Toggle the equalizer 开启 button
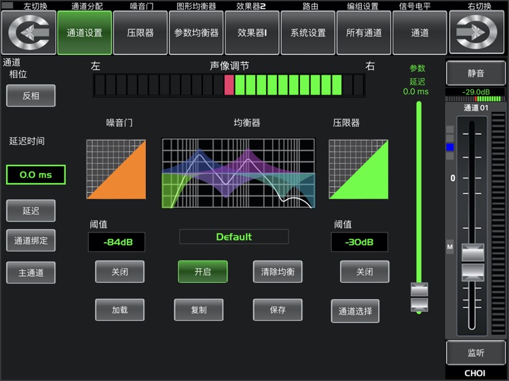The height and width of the screenshot is (381, 509). 202,272
